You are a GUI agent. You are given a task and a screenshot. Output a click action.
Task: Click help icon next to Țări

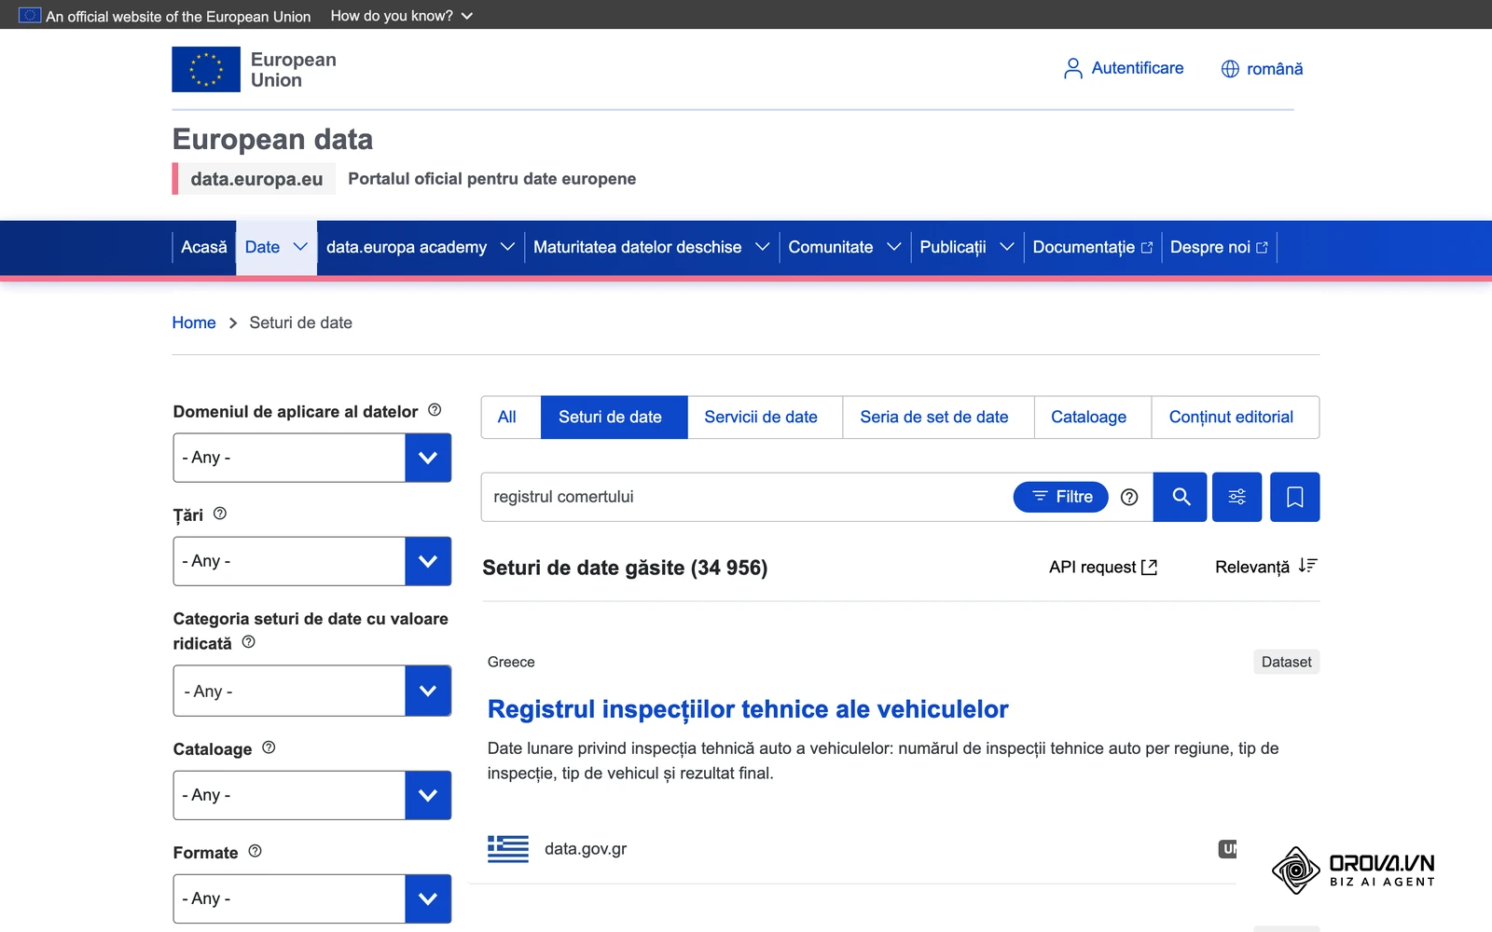click(x=220, y=514)
